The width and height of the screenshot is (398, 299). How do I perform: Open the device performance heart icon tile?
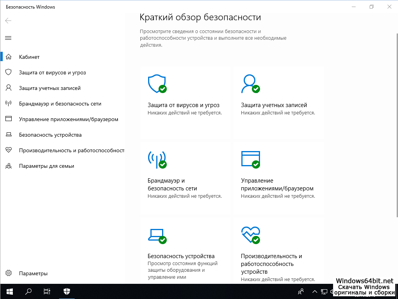[x=250, y=235]
